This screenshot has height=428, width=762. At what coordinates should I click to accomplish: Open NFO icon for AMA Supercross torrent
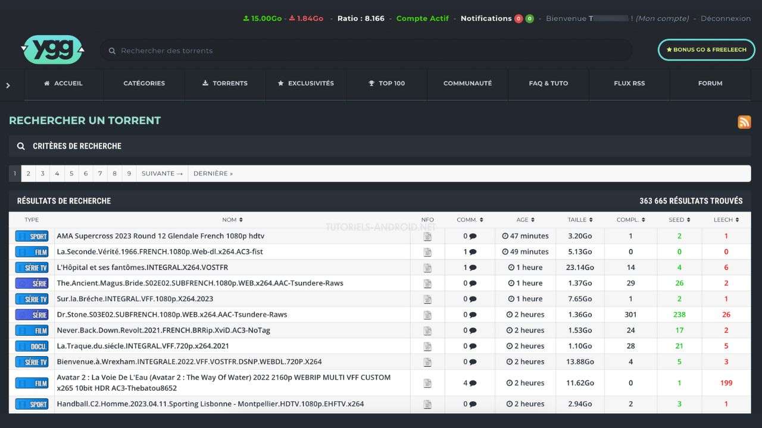point(427,236)
